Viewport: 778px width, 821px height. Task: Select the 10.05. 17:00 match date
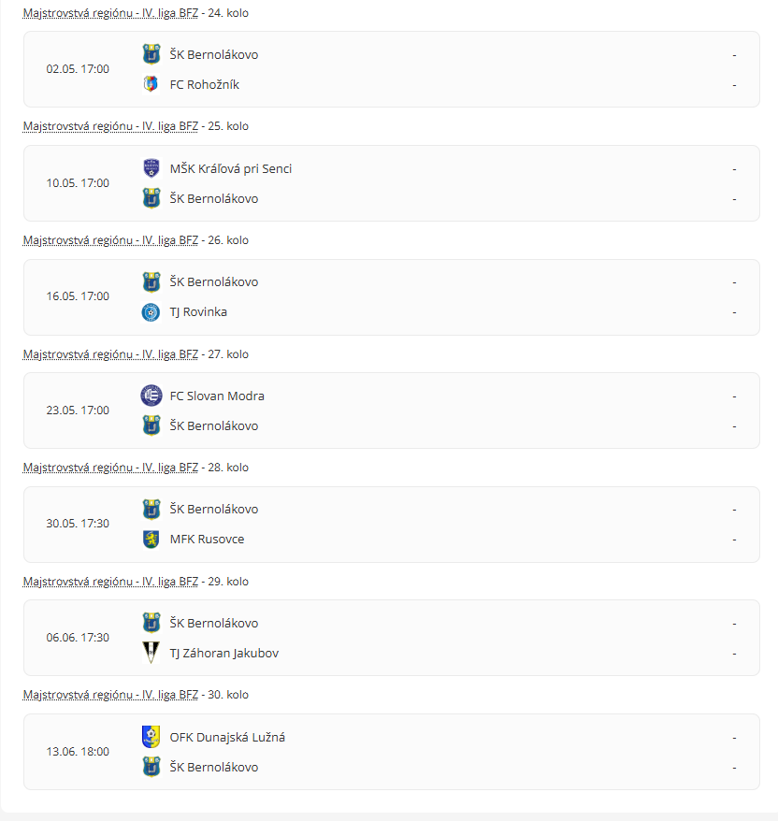tap(78, 183)
